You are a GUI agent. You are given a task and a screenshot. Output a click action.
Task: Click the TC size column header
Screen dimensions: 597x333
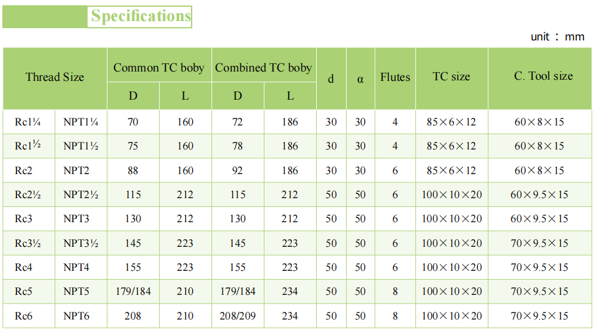coord(451,76)
